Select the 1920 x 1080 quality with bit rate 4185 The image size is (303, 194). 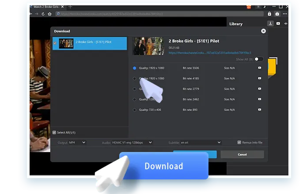pyautogui.click(x=134, y=79)
